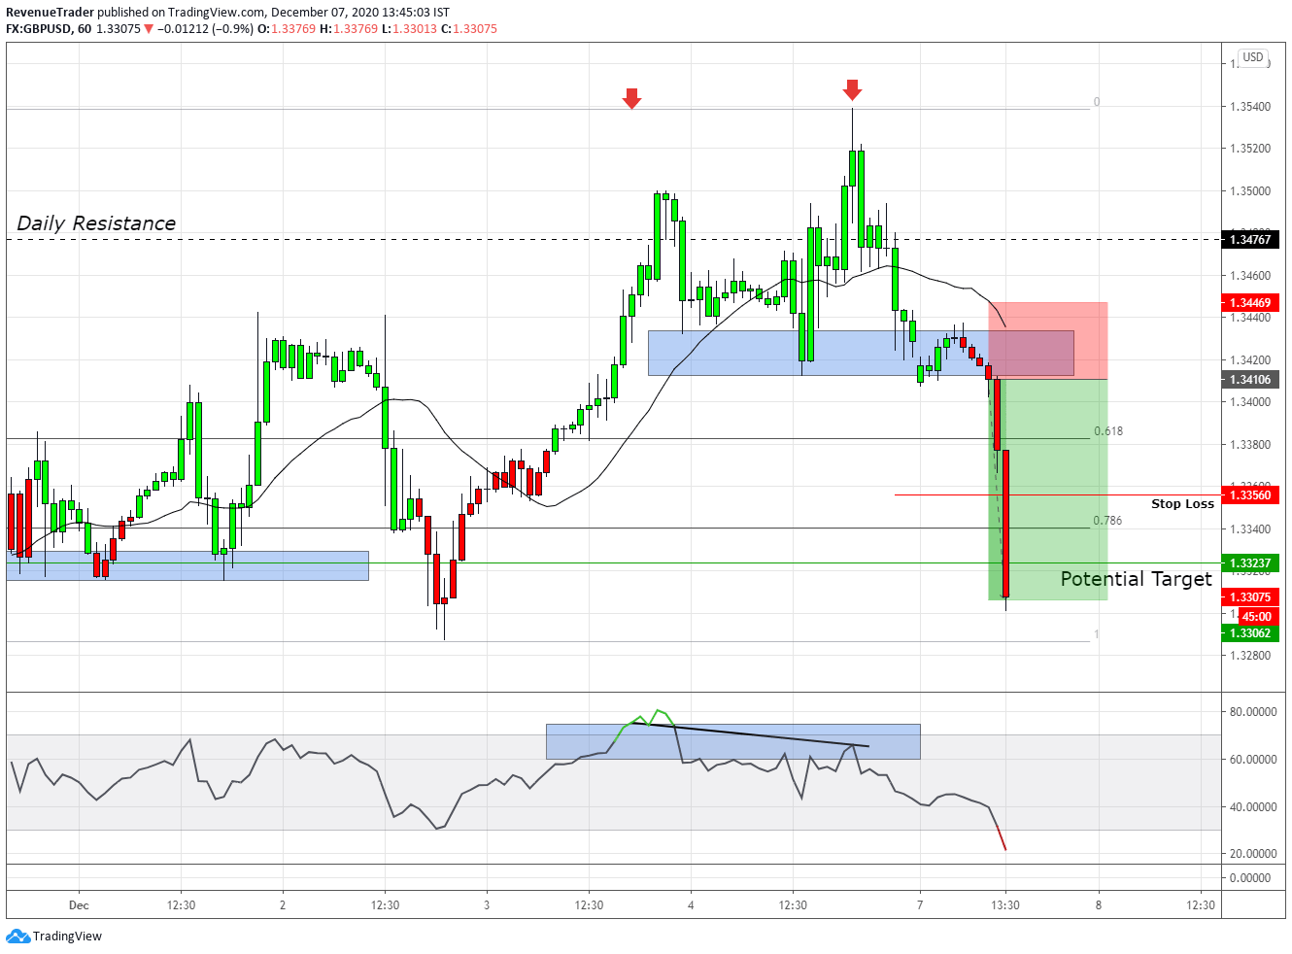Click the 0.618 Fibonacci level label
The height and width of the screenshot is (954, 1292).
pyautogui.click(x=1108, y=431)
